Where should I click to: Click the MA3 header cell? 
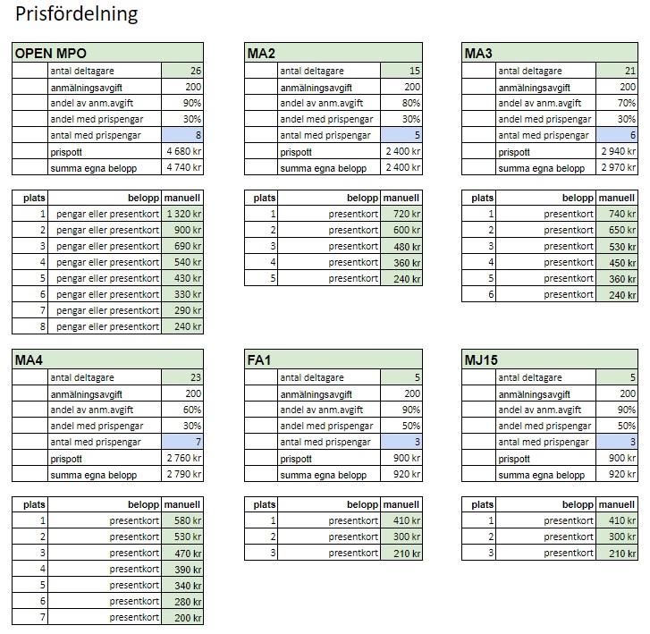pos(550,53)
